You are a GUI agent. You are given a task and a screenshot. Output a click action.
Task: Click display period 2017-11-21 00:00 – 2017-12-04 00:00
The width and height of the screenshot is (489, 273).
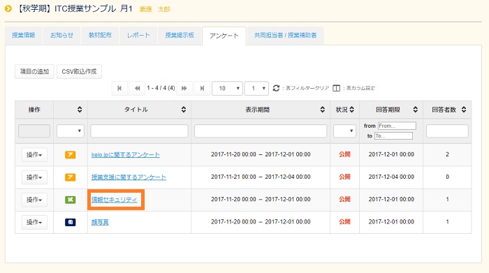click(261, 177)
